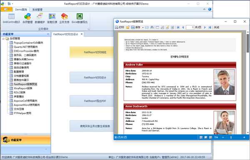
Task: Click the binoculars find icon
Action: (x=152, y=27)
